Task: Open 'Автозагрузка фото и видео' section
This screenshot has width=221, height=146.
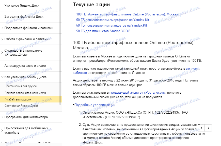Action: click(25, 66)
